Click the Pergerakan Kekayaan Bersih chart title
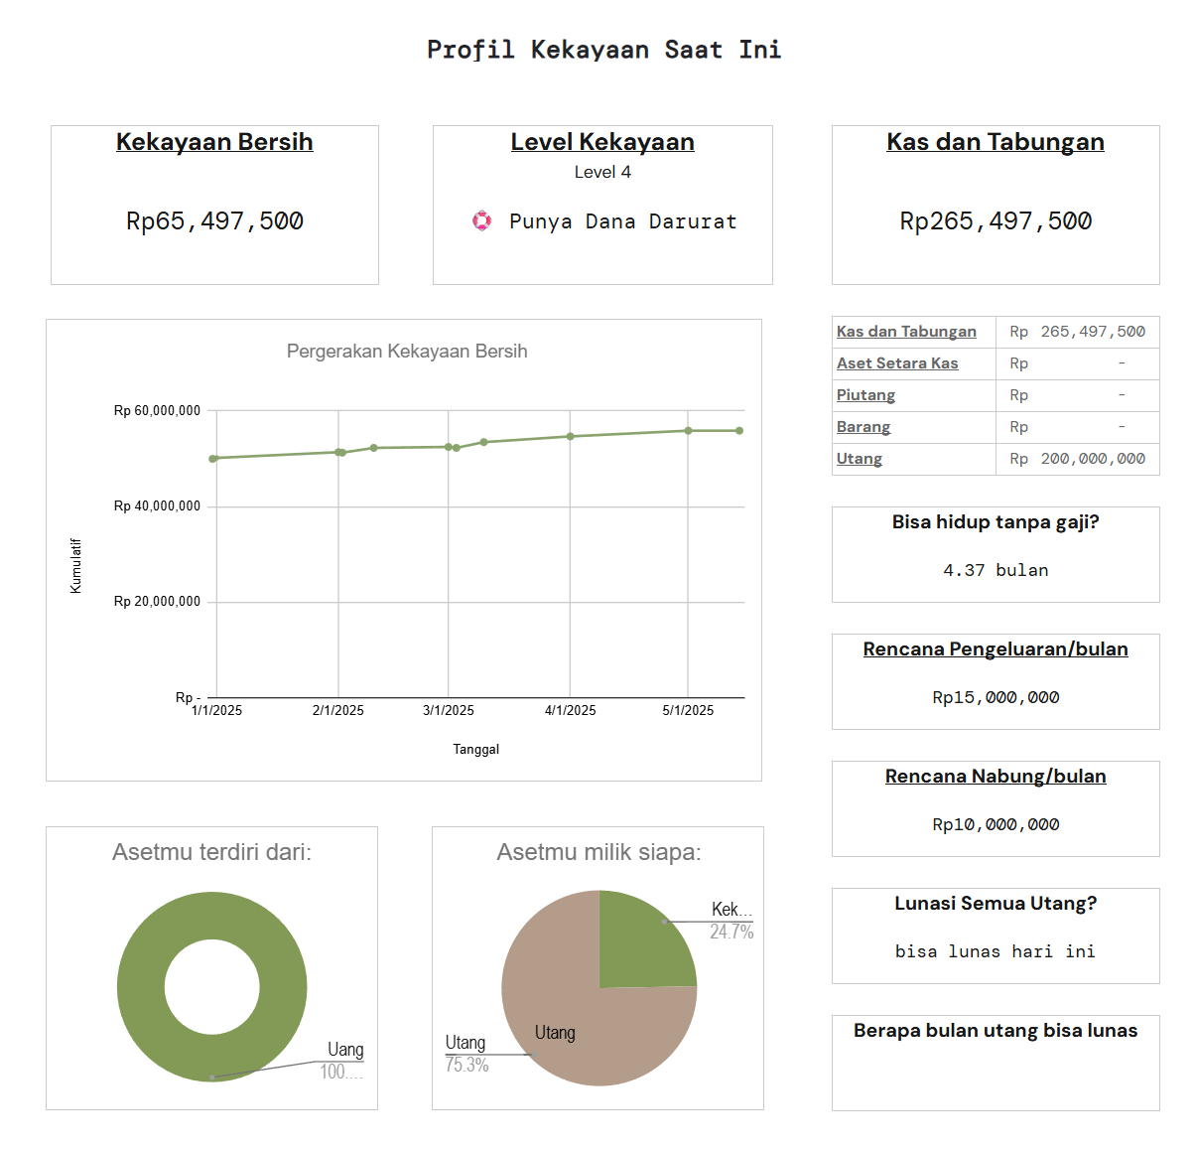 [407, 352]
